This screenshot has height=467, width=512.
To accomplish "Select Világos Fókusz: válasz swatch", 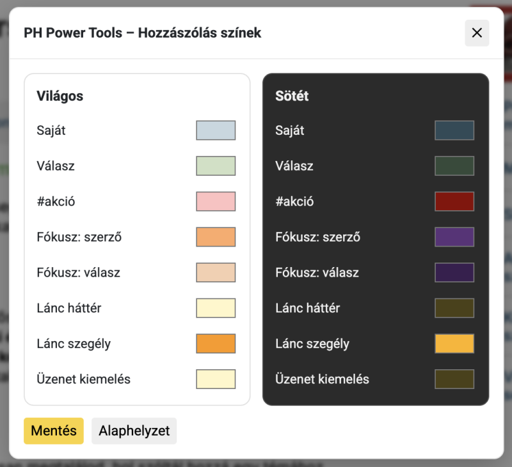I will point(216,273).
